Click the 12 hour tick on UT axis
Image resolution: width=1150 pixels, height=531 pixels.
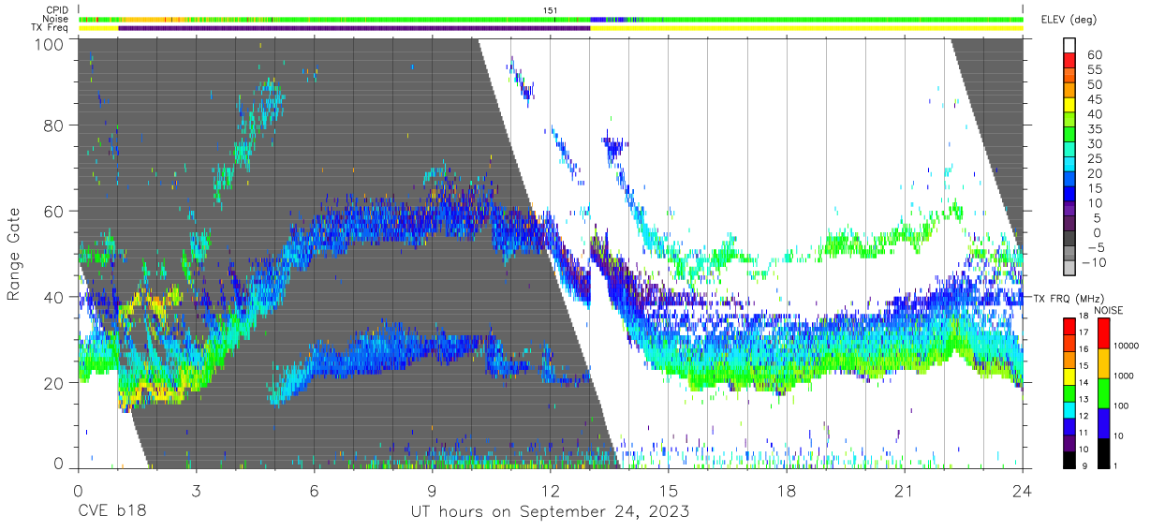(550, 490)
